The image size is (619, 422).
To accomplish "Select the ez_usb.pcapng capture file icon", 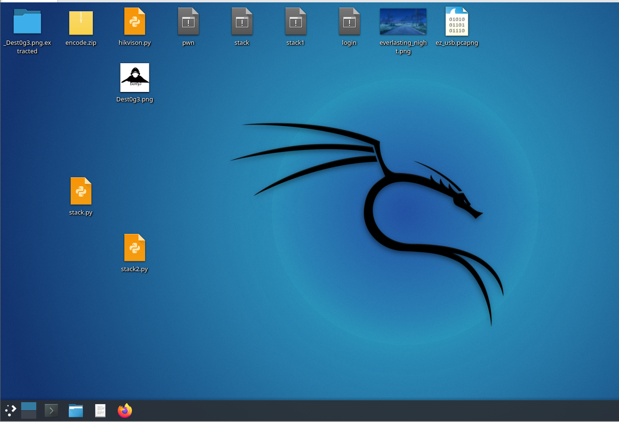I will click(x=457, y=21).
